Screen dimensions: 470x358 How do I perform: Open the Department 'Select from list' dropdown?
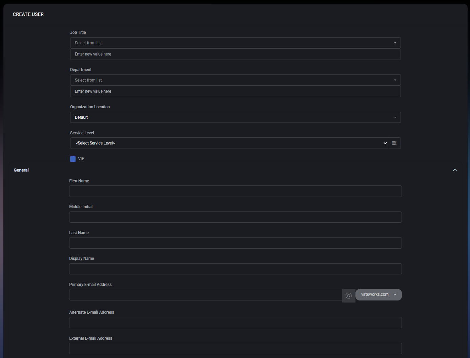pos(235,80)
